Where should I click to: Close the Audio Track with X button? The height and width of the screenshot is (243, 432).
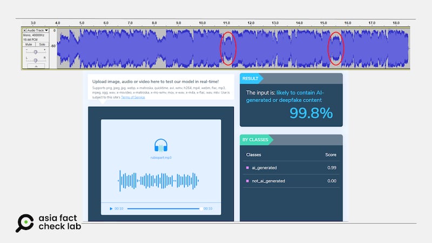[24, 30]
